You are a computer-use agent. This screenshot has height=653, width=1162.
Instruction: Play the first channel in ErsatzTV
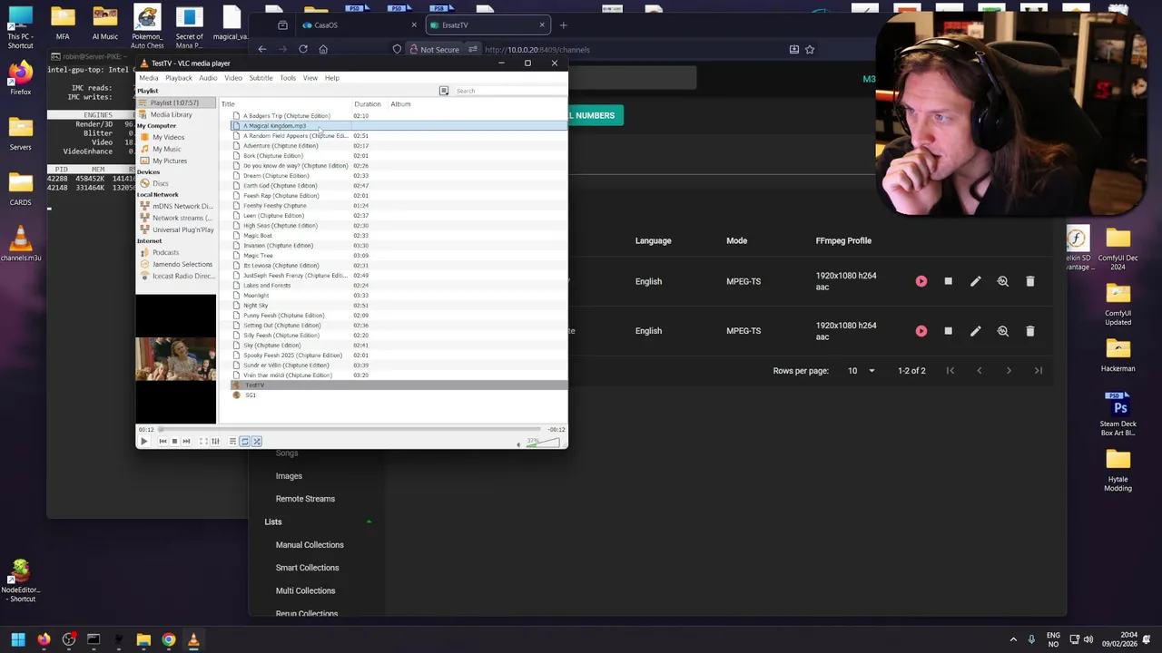point(921,281)
